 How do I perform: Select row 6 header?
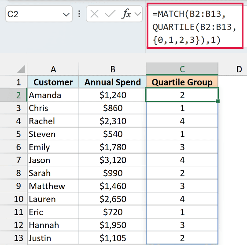pos(14,147)
